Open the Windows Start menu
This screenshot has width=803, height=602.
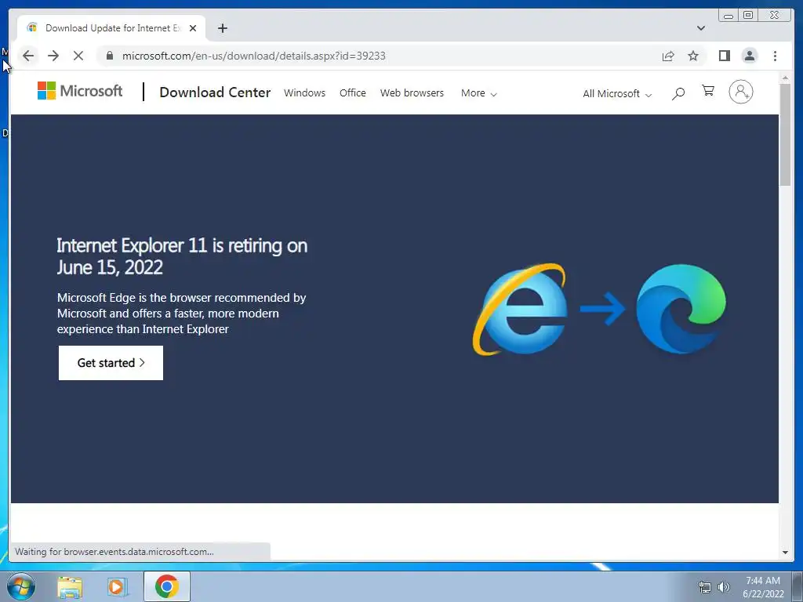click(x=21, y=586)
